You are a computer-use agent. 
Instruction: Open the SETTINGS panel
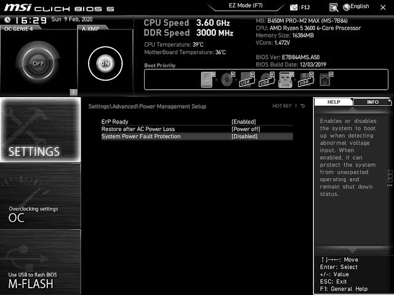coord(41,130)
